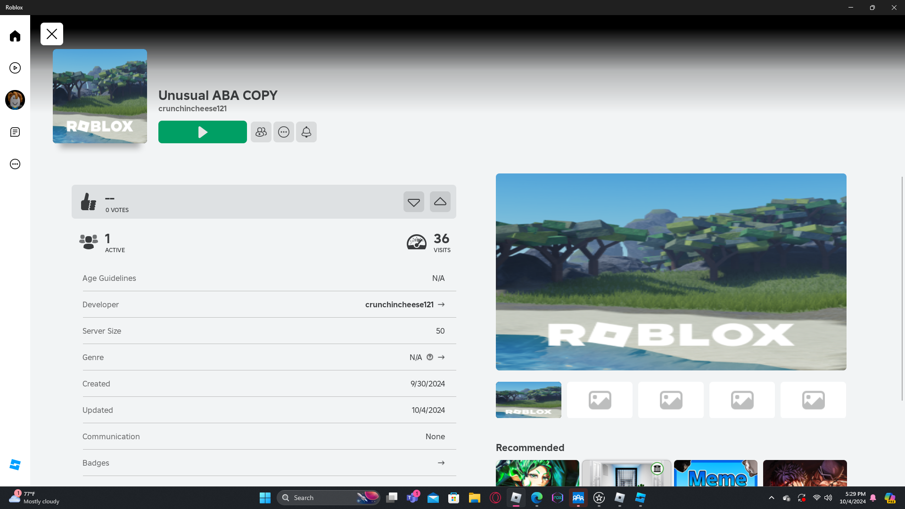Select the second placeholder thumbnail
The image size is (905, 509).
600,400
